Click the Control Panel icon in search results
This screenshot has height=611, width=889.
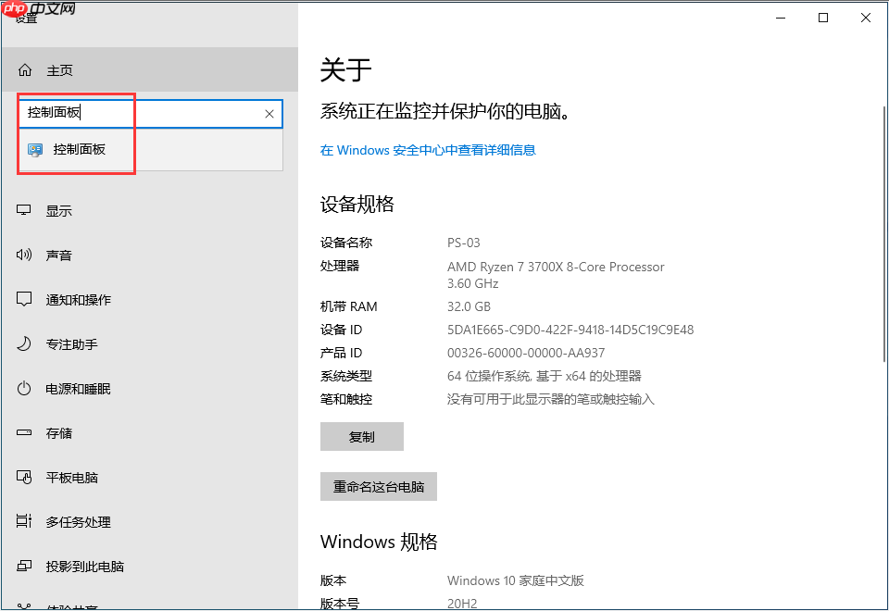pyautogui.click(x=36, y=150)
